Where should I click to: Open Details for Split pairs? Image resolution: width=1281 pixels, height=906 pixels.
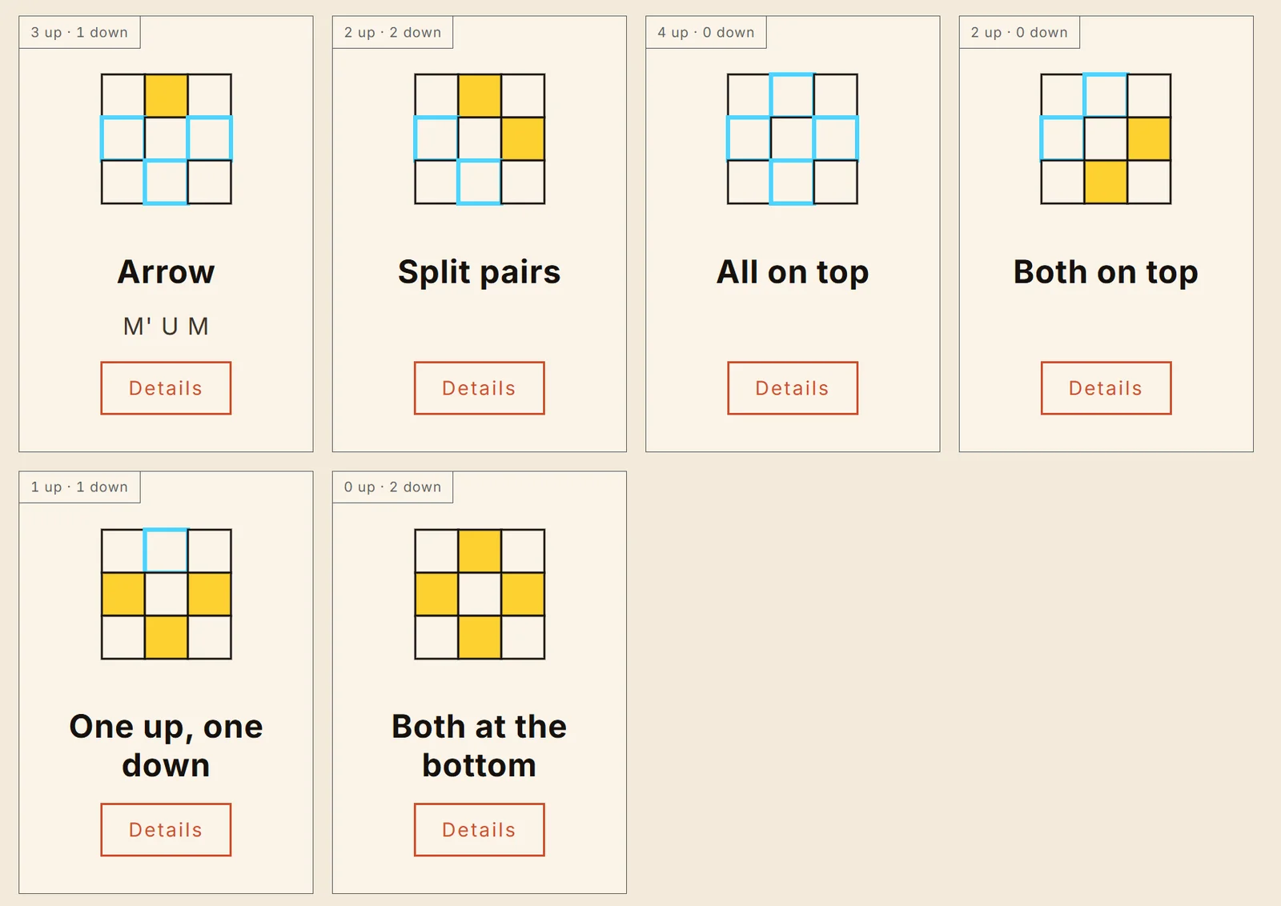[480, 388]
